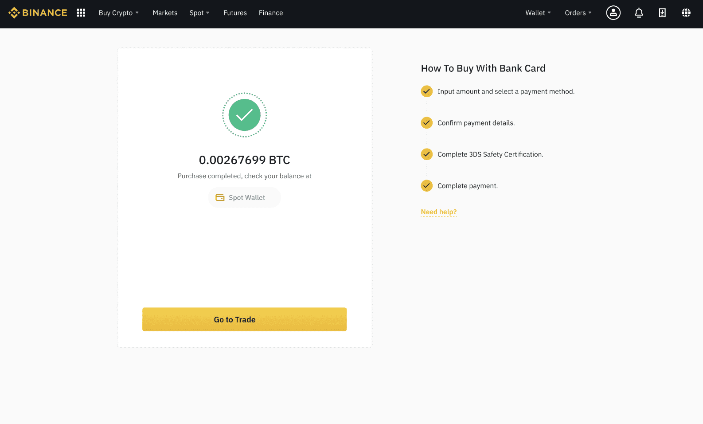The image size is (703, 424).
Task: Click the green purchase success checkmark
Action: pyautogui.click(x=245, y=115)
